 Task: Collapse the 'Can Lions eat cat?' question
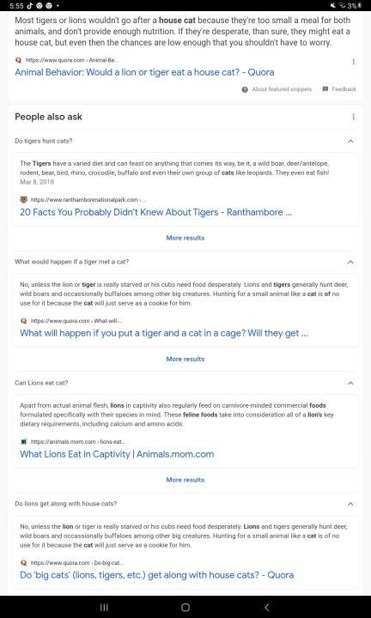click(x=350, y=383)
